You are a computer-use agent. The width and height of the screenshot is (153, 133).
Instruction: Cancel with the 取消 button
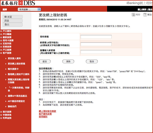click(92, 62)
